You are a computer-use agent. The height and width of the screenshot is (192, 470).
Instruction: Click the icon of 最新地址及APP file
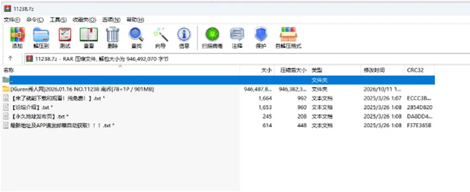pyautogui.click(x=6, y=125)
